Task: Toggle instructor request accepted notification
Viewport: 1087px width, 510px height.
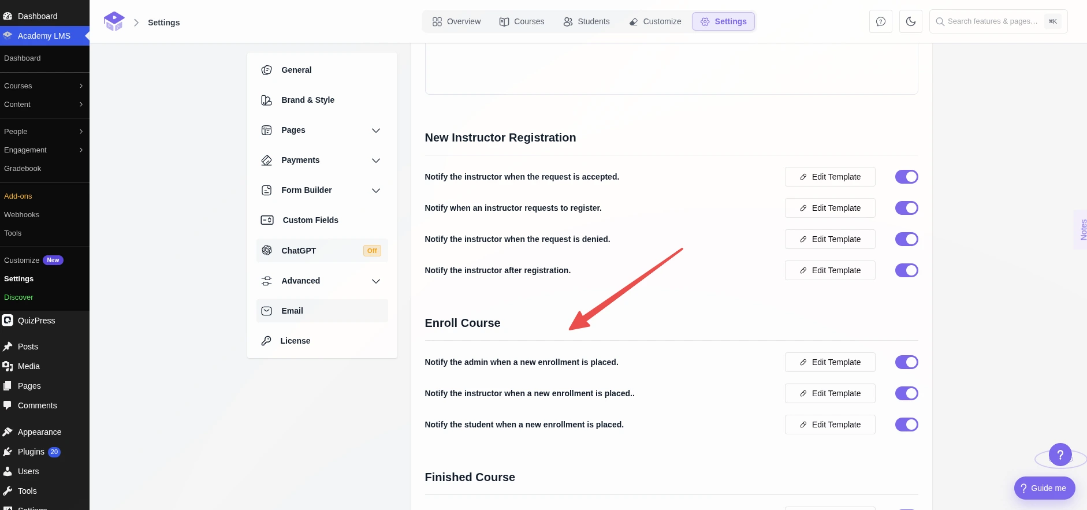Action: click(x=907, y=177)
